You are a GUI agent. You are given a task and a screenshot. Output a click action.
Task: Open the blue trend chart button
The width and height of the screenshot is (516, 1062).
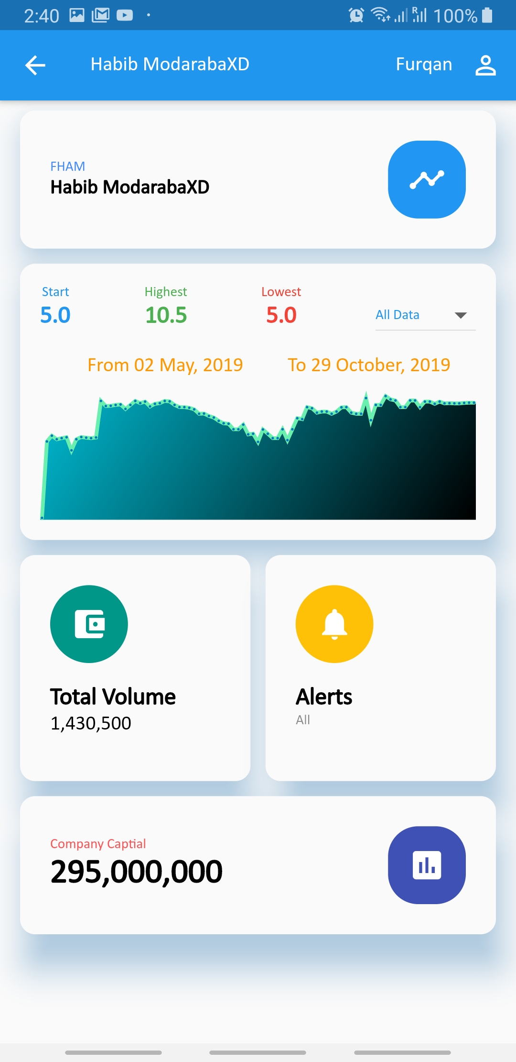click(x=427, y=179)
